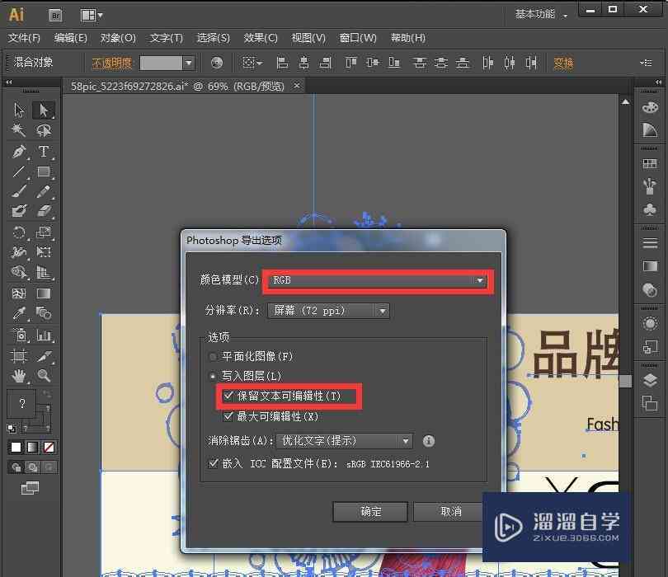Screen dimensions: 668x577
Task: Select the Pencil tool
Action: point(44,191)
